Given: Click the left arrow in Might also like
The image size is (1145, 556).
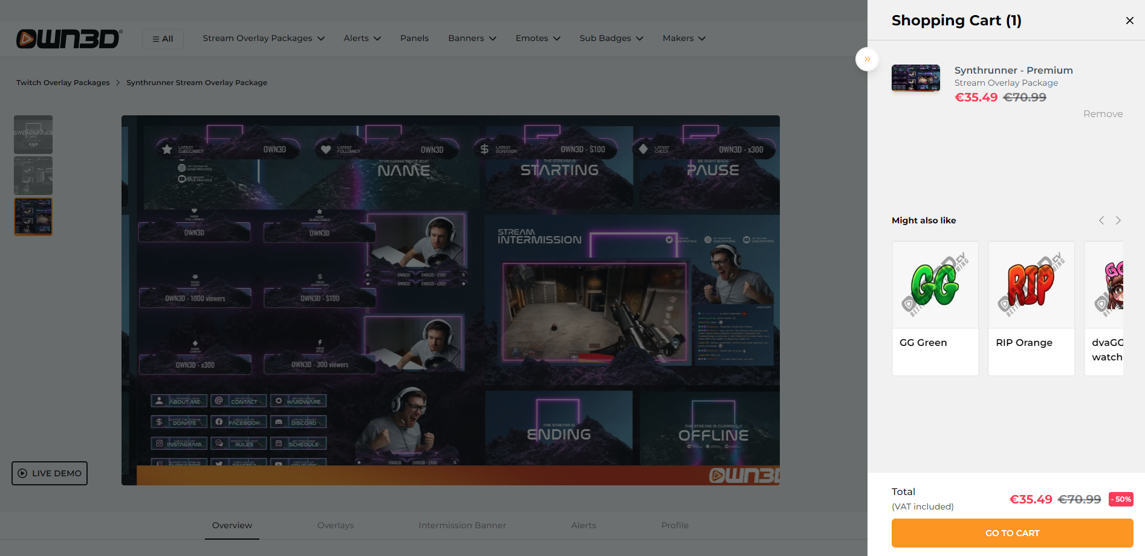Looking at the screenshot, I should point(1101,220).
